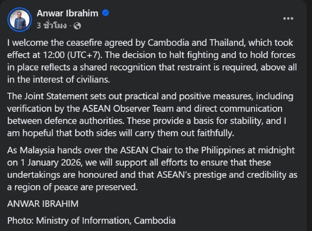Select the paragraph mentioning the ASEAN Observer Team

pos(151,115)
